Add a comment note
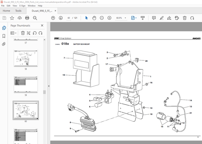The image size is (202, 144). point(154,18)
